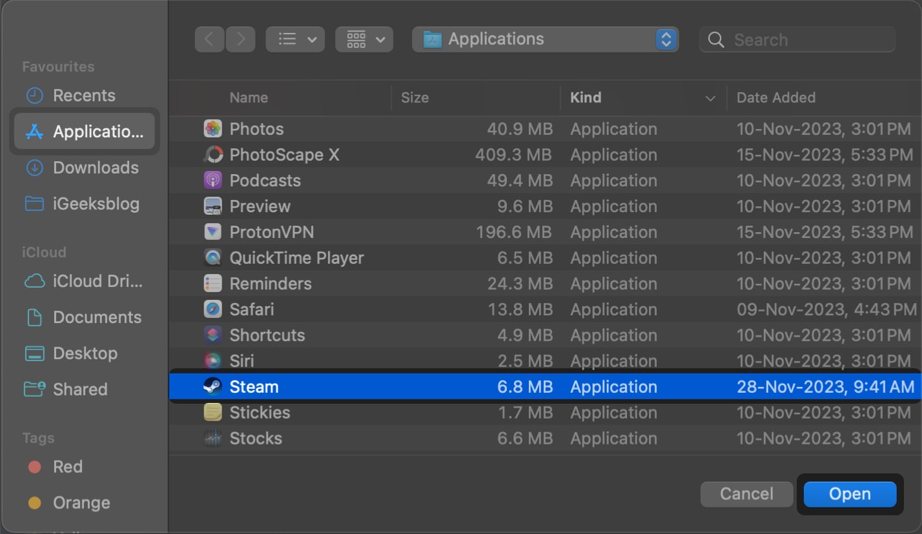Click the Siri app icon
922x534 pixels.
[213, 361]
